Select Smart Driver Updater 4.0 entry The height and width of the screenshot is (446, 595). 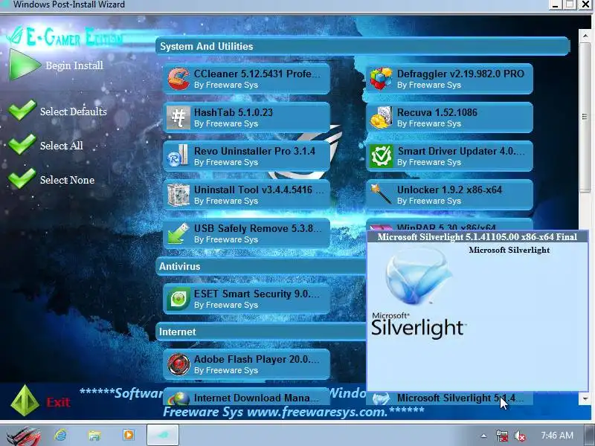pyautogui.click(x=449, y=156)
